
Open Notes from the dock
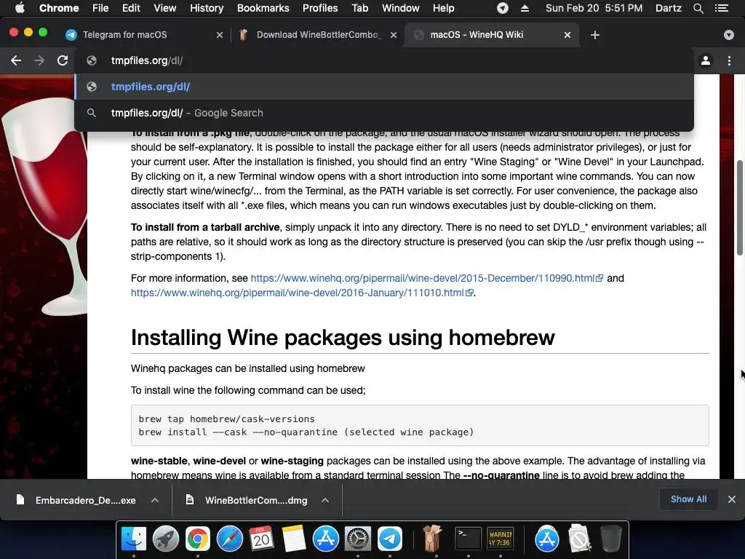(294, 539)
